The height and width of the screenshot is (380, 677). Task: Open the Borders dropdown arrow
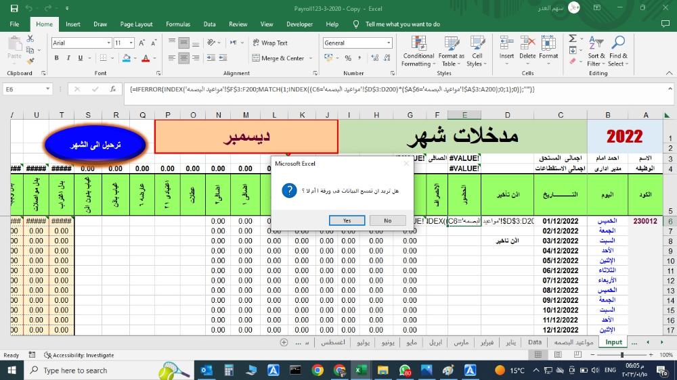pyautogui.click(x=112, y=57)
